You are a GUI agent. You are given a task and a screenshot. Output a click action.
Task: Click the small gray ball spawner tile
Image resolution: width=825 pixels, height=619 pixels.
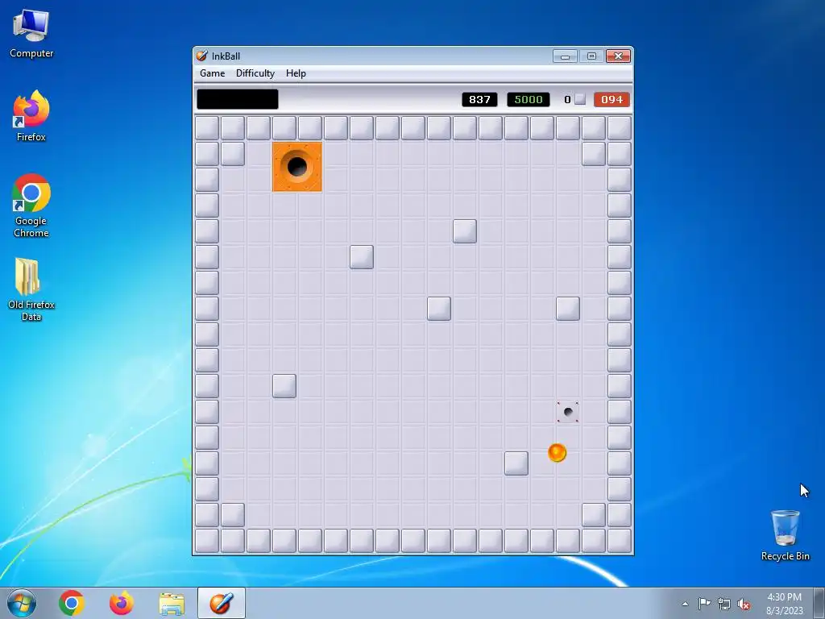[568, 412]
